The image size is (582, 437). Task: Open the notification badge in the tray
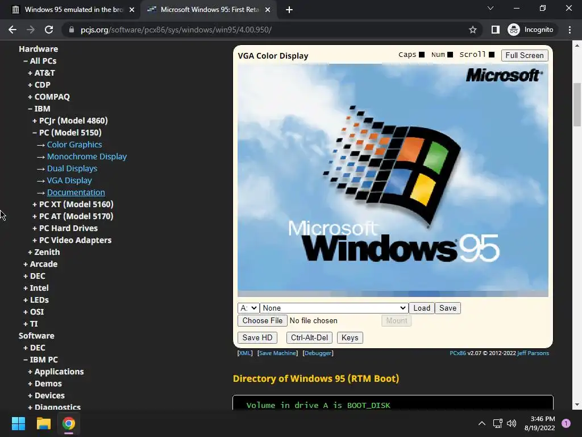point(566,423)
